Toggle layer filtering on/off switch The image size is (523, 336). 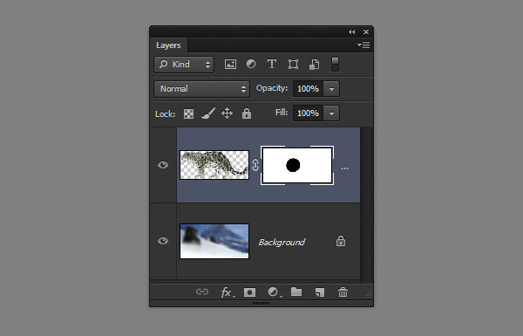point(335,64)
